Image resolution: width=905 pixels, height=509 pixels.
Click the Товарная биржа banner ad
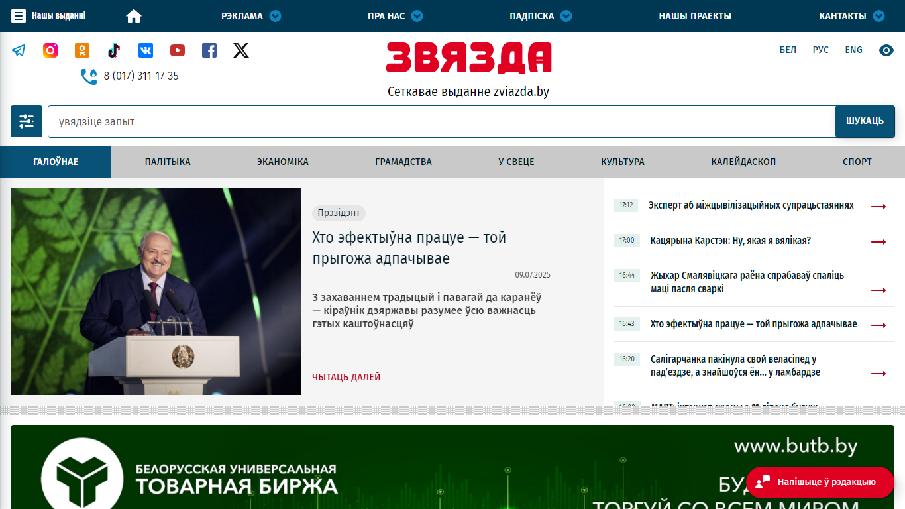pos(452,467)
